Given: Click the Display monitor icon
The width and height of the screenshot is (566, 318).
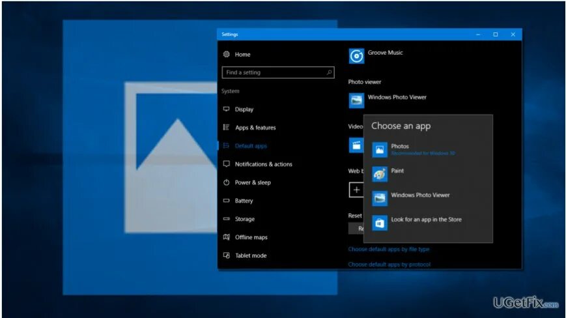Looking at the screenshot, I should coord(226,109).
